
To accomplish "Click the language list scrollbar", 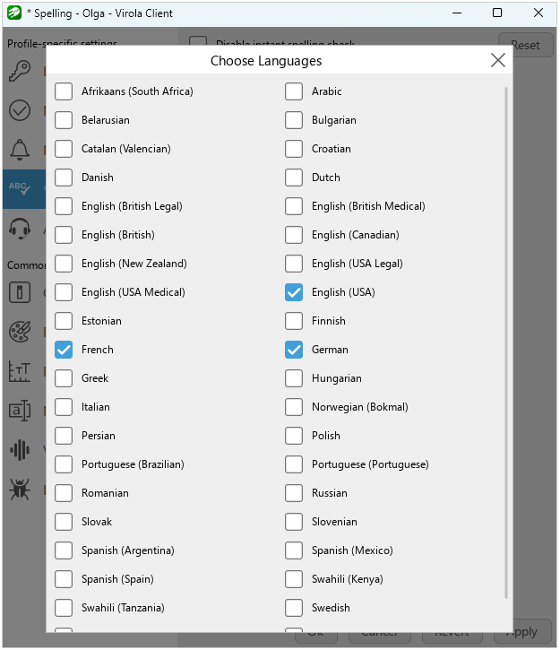I will click(x=505, y=342).
